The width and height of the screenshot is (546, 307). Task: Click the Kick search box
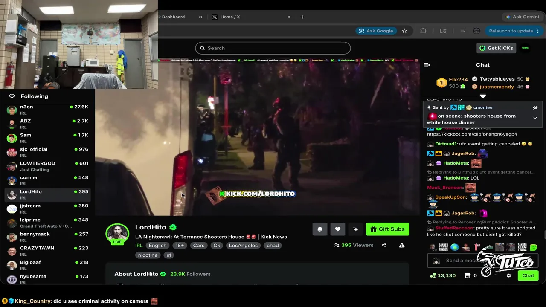click(x=273, y=48)
